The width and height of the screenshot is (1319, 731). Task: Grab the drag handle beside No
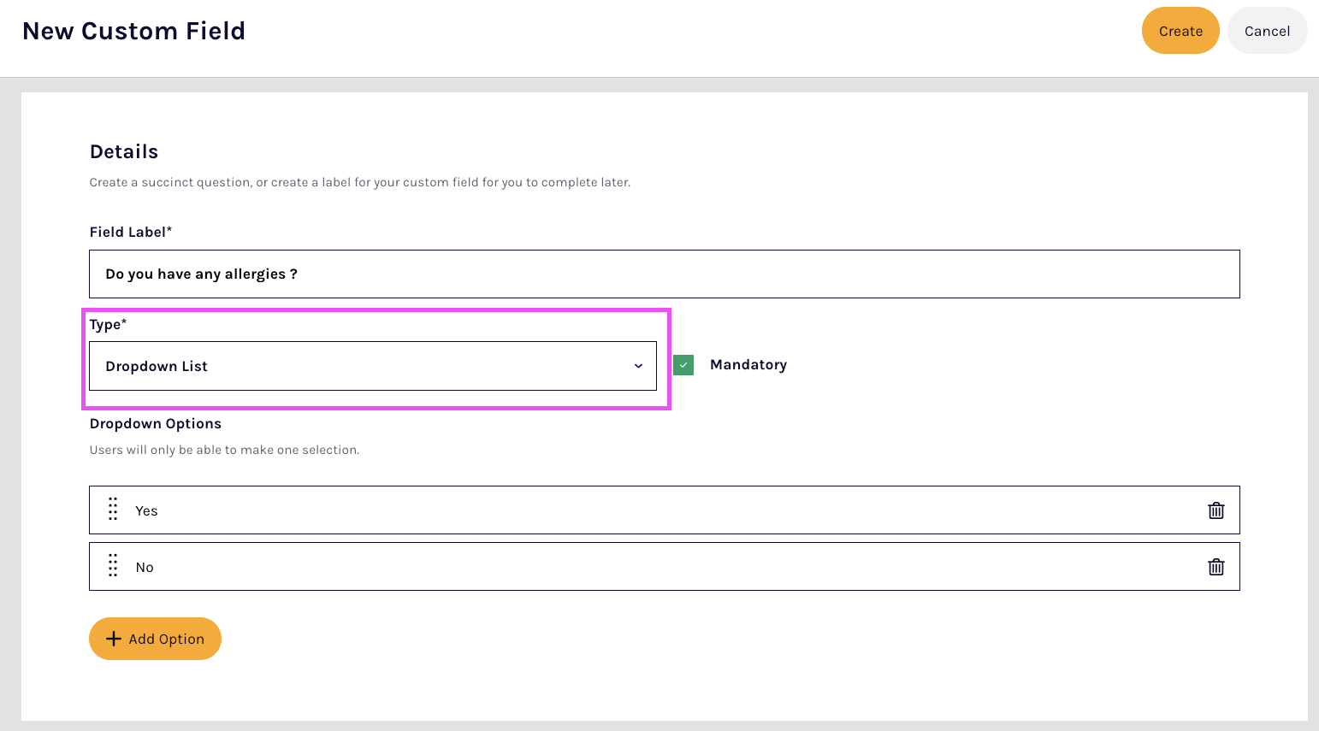pos(113,566)
